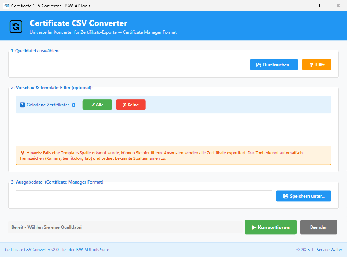Focus the Ausgabedatei path input field
The width and height of the screenshot is (347, 257).
[x=143, y=196]
